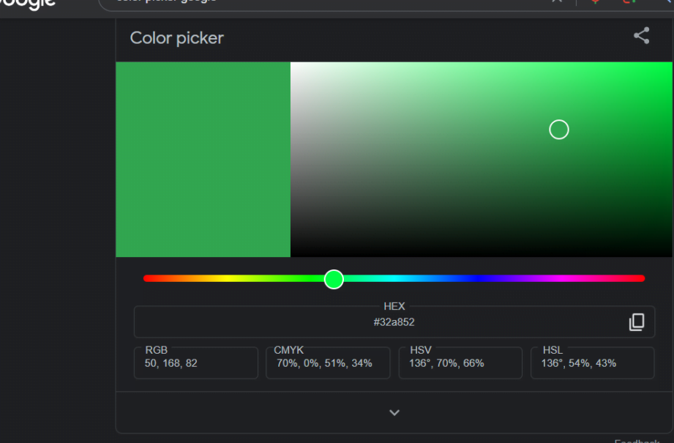The width and height of the screenshot is (674, 443).
Task: Copy the HEX code to clipboard
Action: [636, 322]
